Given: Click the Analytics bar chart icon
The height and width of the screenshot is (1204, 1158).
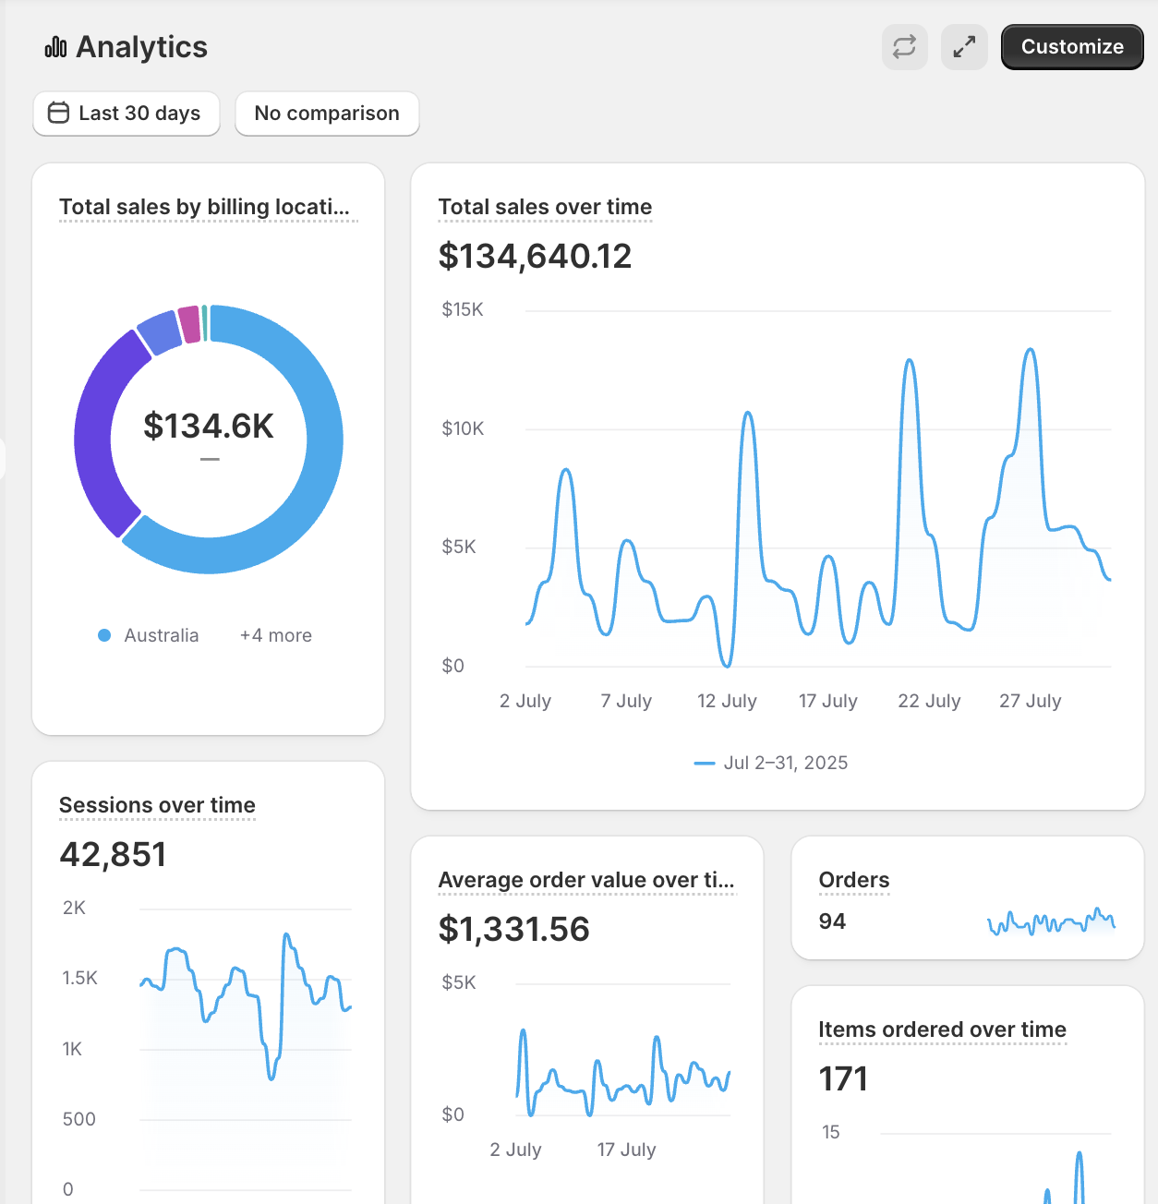Looking at the screenshot, I should click(x=55, y=47).
